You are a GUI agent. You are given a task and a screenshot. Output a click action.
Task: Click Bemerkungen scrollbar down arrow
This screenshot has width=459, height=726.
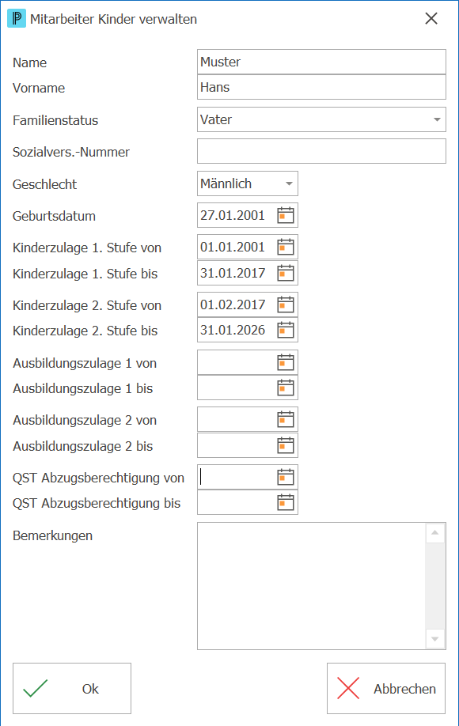(435, 639)
